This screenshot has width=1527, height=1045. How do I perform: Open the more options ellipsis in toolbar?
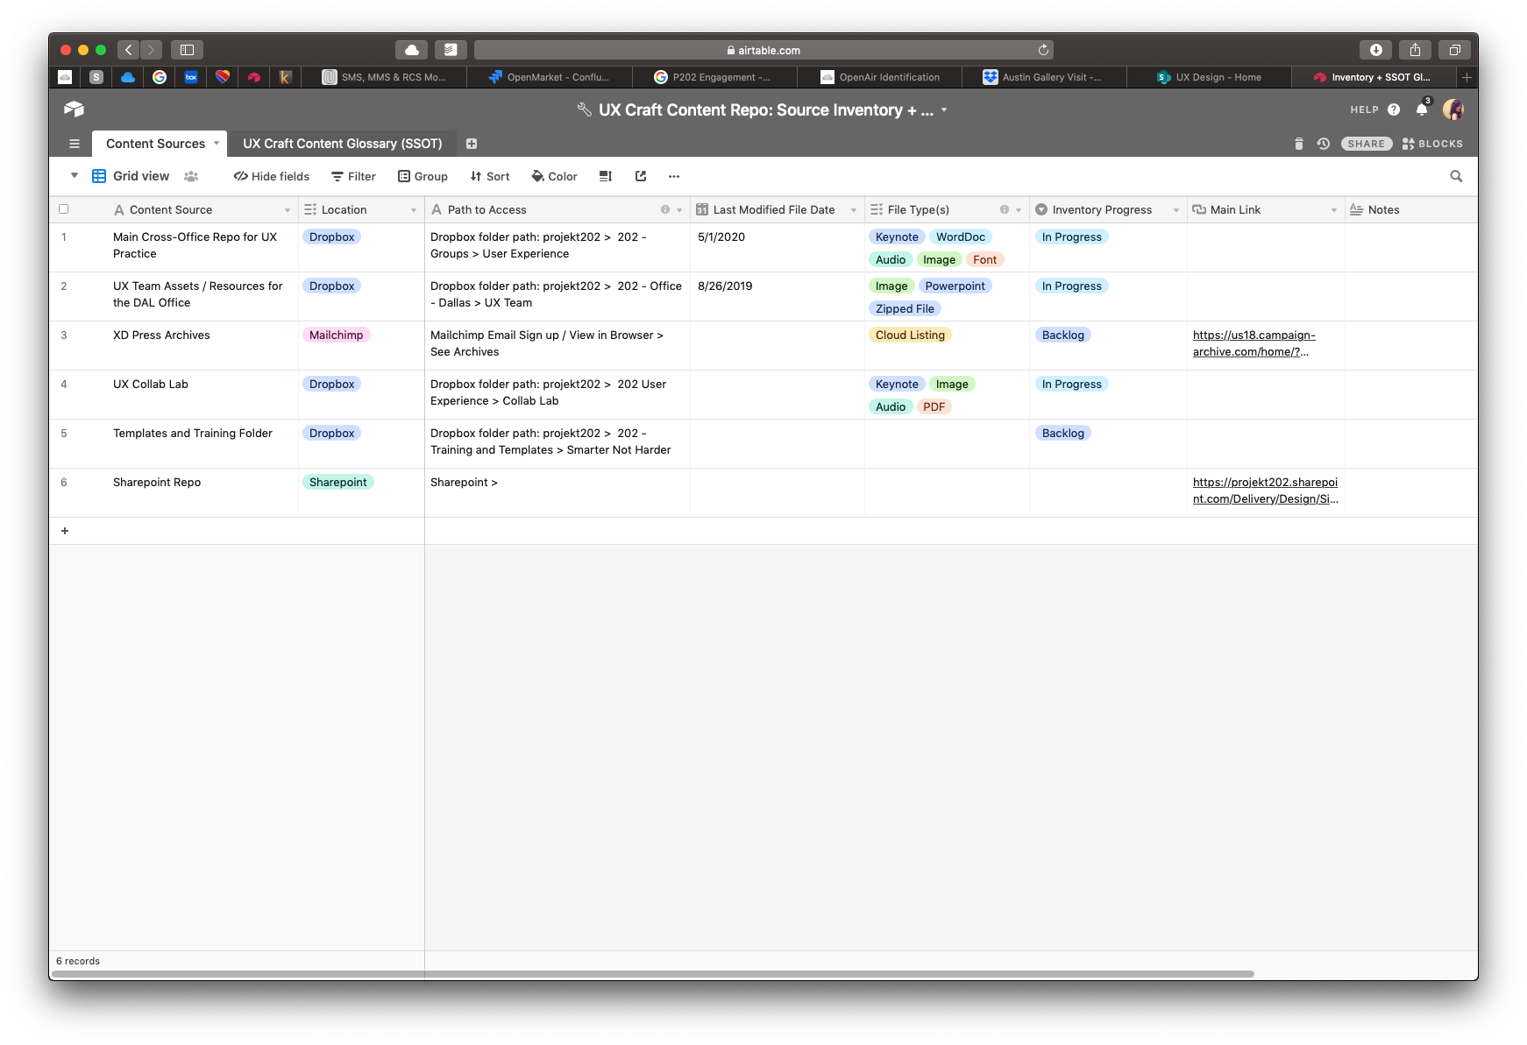673,176
